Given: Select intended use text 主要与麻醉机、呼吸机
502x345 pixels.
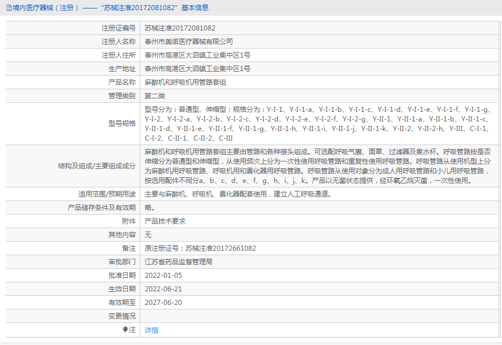Looking at the screenshot, I should (238, 194).
